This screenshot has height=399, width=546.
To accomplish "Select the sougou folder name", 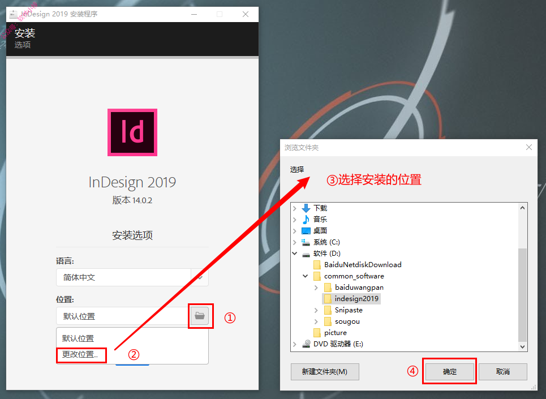I will point(347,321).
